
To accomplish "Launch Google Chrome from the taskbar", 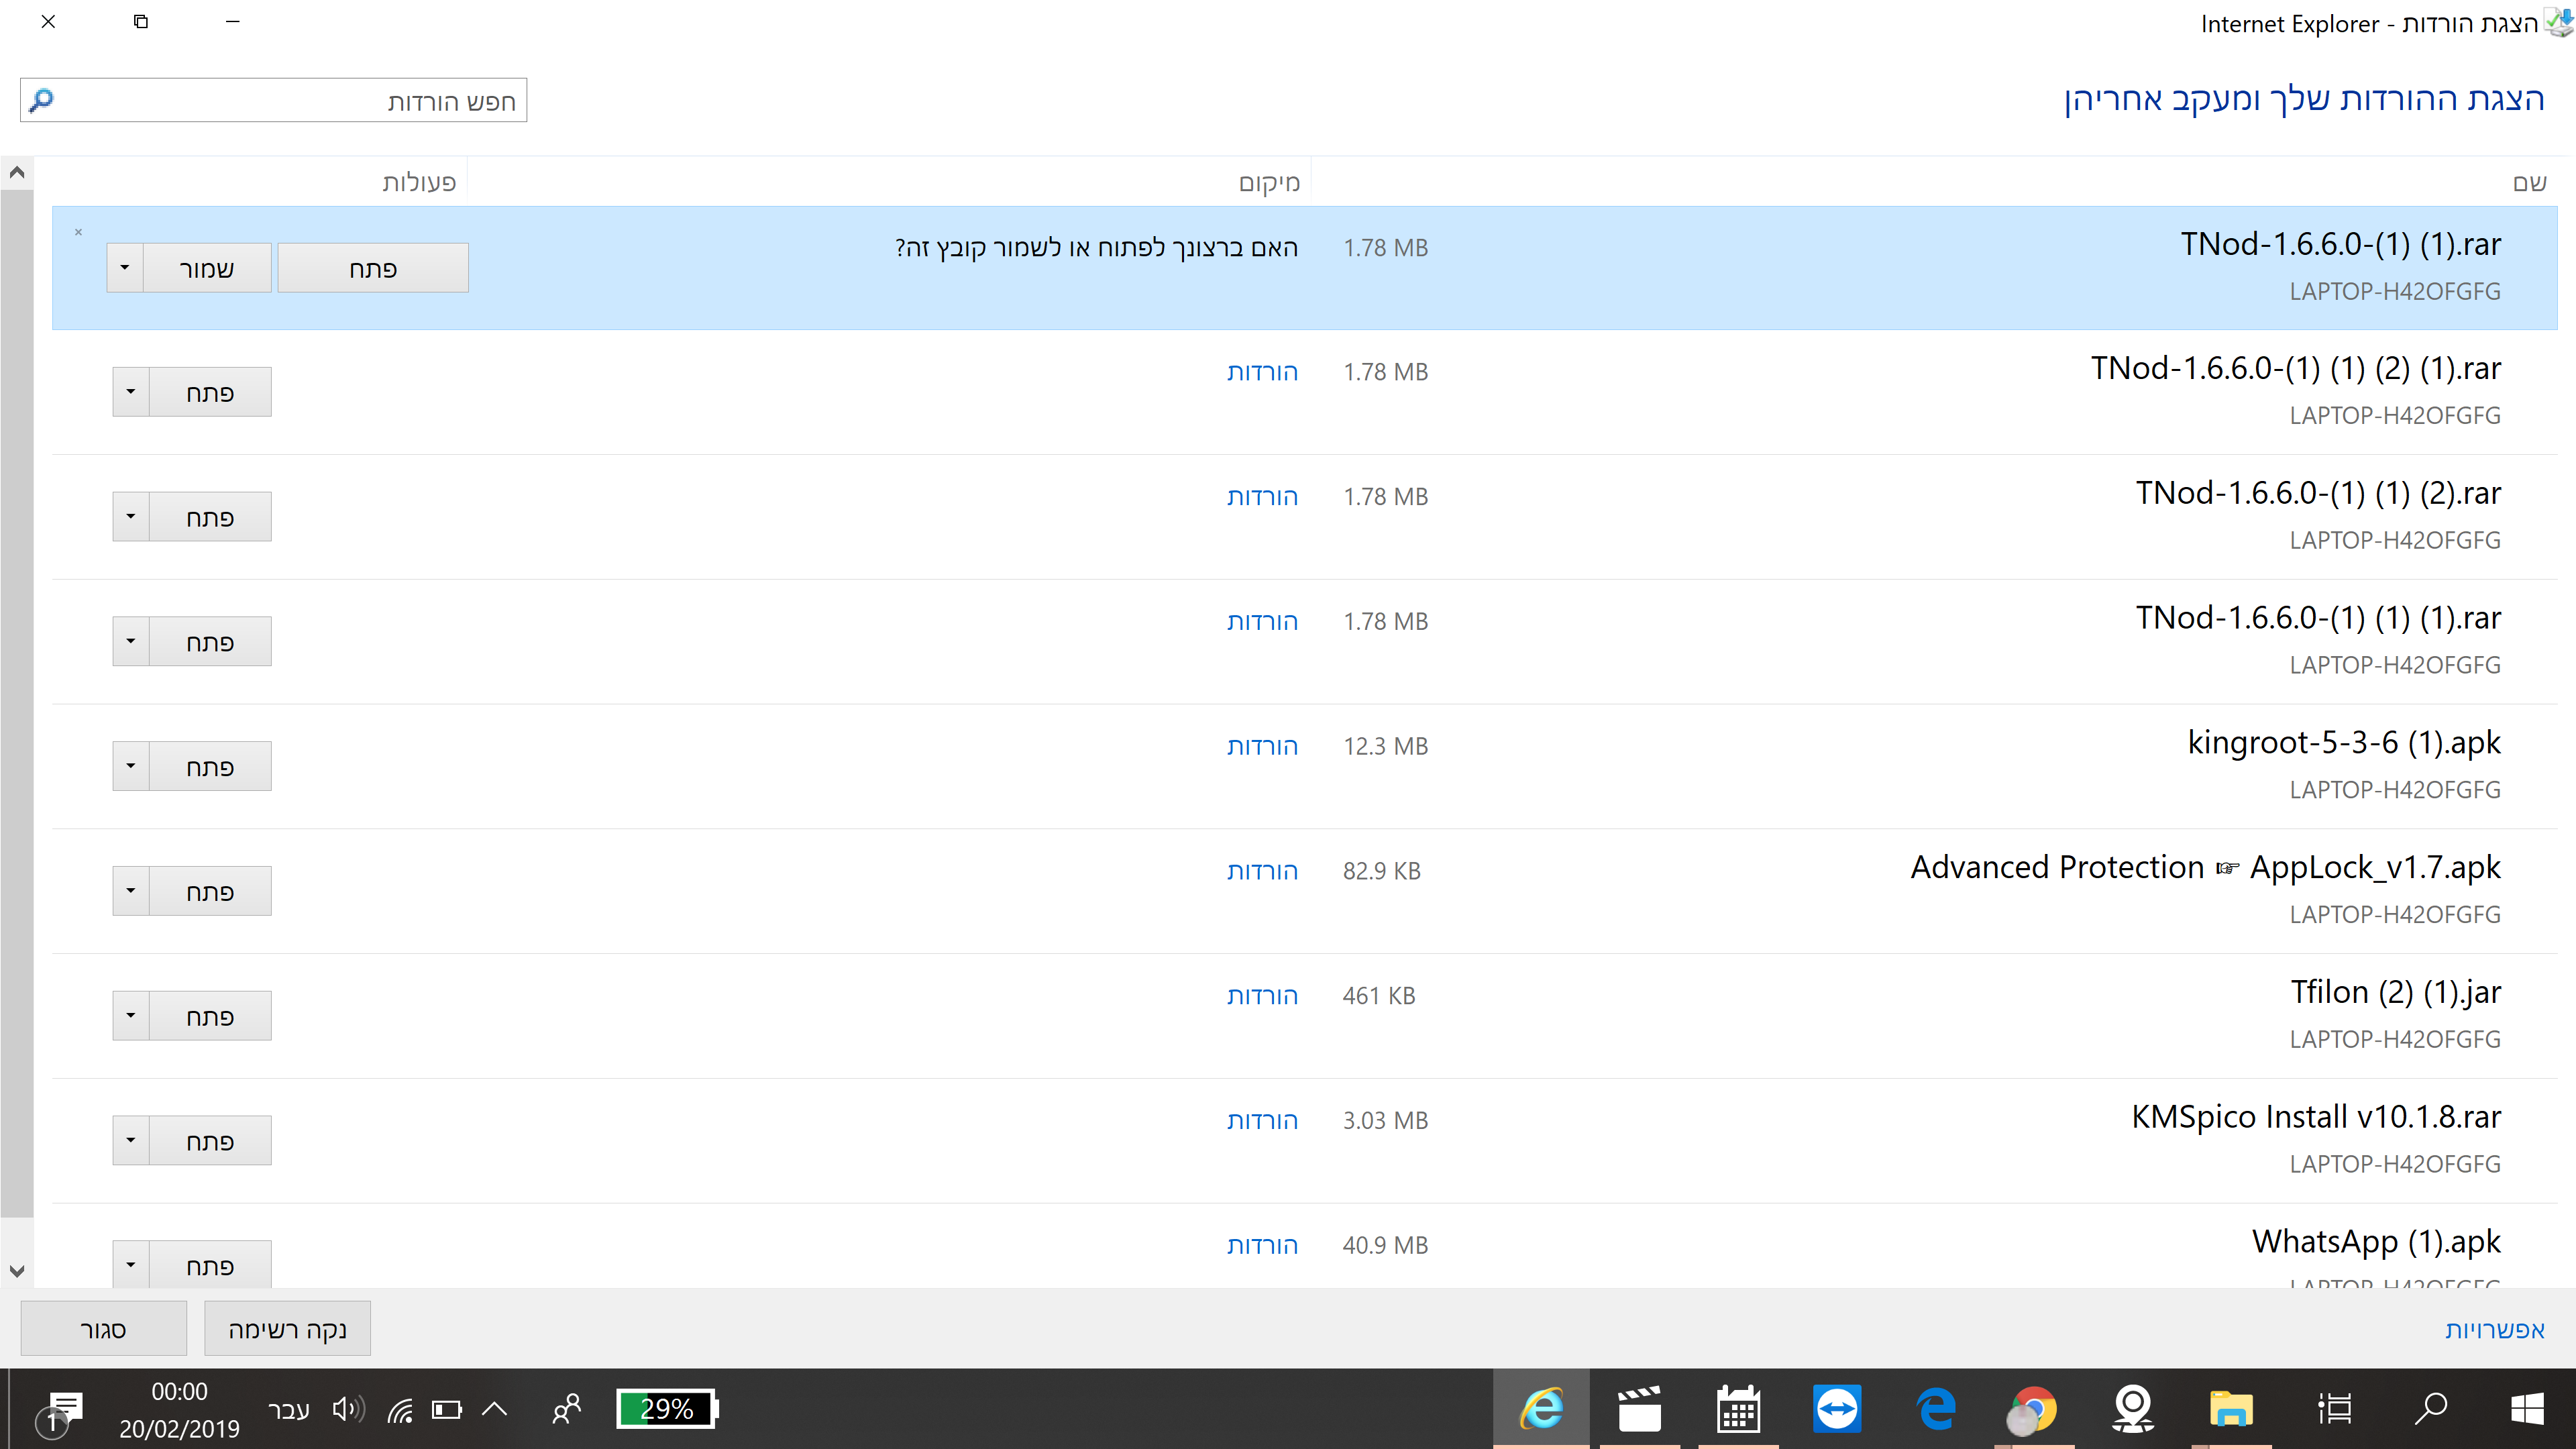I will click(2034, 1409).
